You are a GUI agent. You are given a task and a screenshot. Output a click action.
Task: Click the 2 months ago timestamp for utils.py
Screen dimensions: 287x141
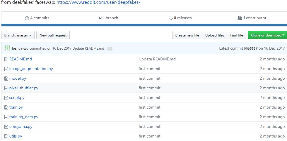tap(272, 136)
